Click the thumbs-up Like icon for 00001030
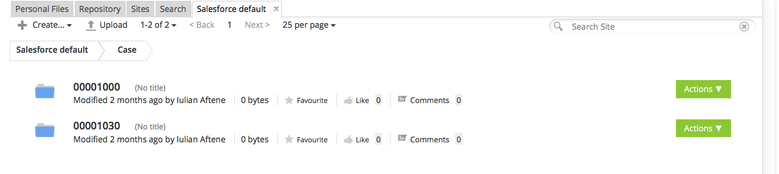 (x=348, y=139)
